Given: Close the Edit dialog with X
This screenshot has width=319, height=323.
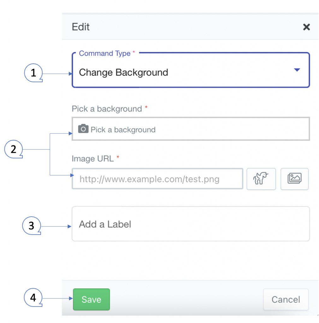Looking at the screenshot, I should pos(306,27).
